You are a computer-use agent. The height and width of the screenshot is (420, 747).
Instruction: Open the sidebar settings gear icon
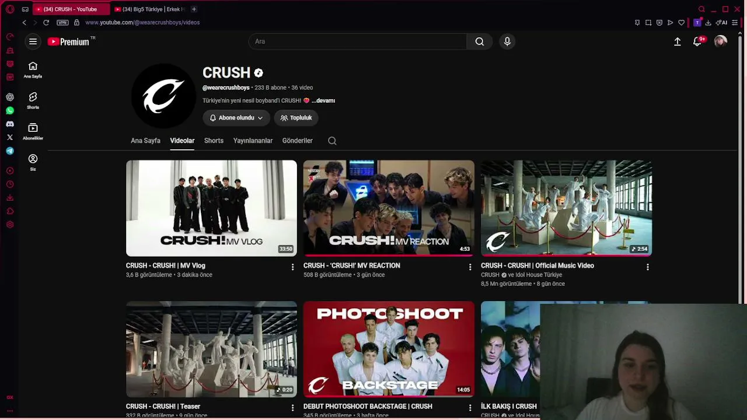point(10,225)
